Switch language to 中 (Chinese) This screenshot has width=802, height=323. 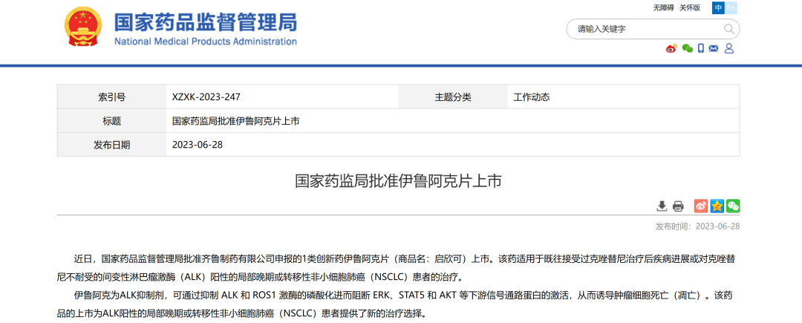click(x=719, y=7)
